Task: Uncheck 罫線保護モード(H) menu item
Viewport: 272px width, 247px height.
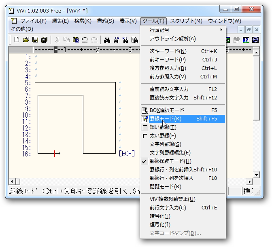Action: 183,161
